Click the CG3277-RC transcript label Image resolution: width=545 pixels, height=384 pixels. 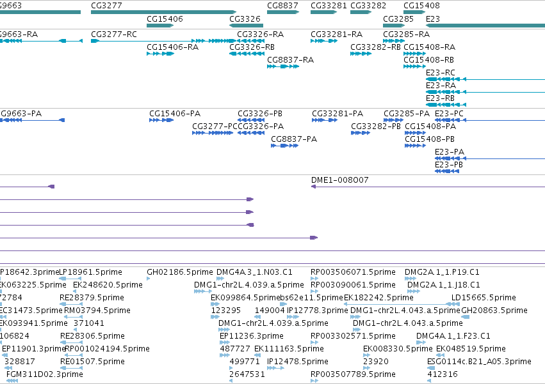pyautogui.click(x=113, y=35)
